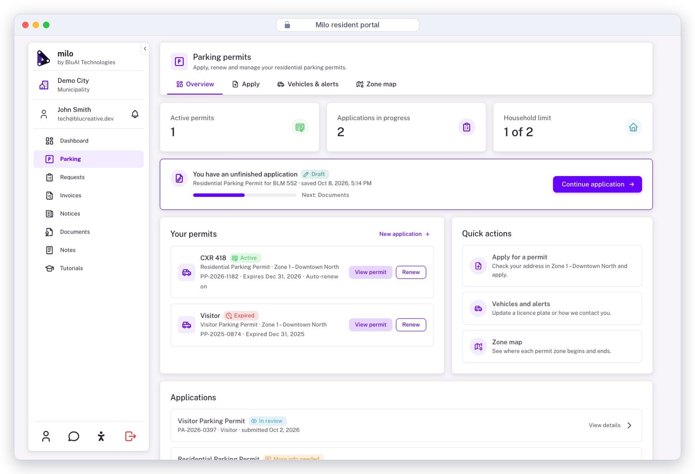
Task: Select Parking in sidebar
Action: click(x=89, y=159)
